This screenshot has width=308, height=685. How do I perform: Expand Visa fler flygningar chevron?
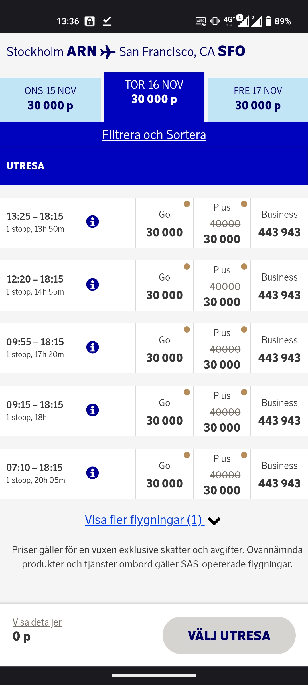point(214,521)
